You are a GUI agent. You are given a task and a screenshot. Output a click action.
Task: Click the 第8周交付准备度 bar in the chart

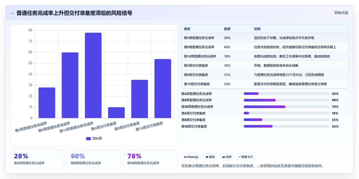point(140,99)
